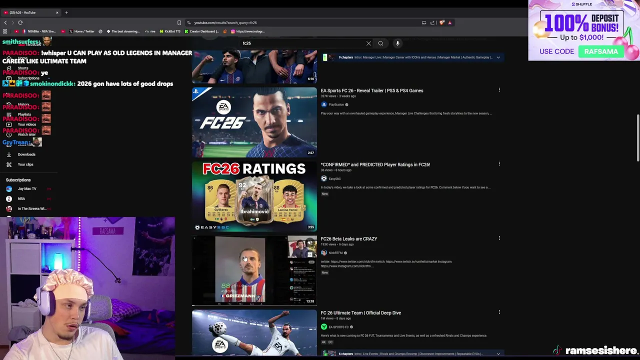The image size is (640, 360).
Task: Open PlayStation channel link
Action: [x=336, y=105]
